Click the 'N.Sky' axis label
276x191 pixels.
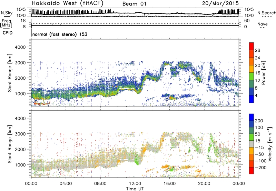pyautogui.click(x=7, y=13)
